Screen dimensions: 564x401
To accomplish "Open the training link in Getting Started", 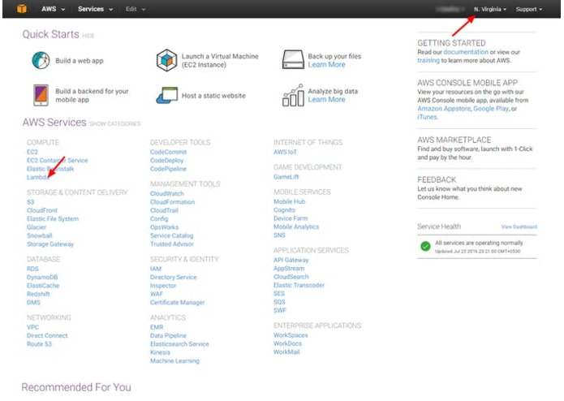I will tap(428, 60).
